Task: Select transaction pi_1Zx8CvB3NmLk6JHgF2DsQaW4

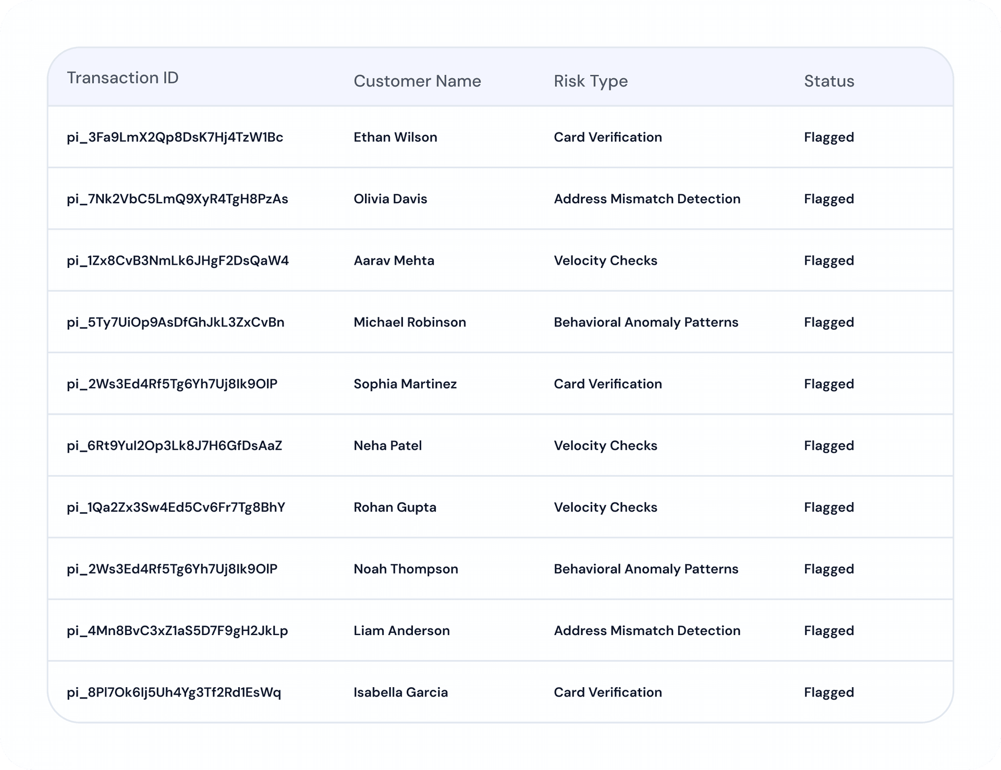Action: (178, 260)
